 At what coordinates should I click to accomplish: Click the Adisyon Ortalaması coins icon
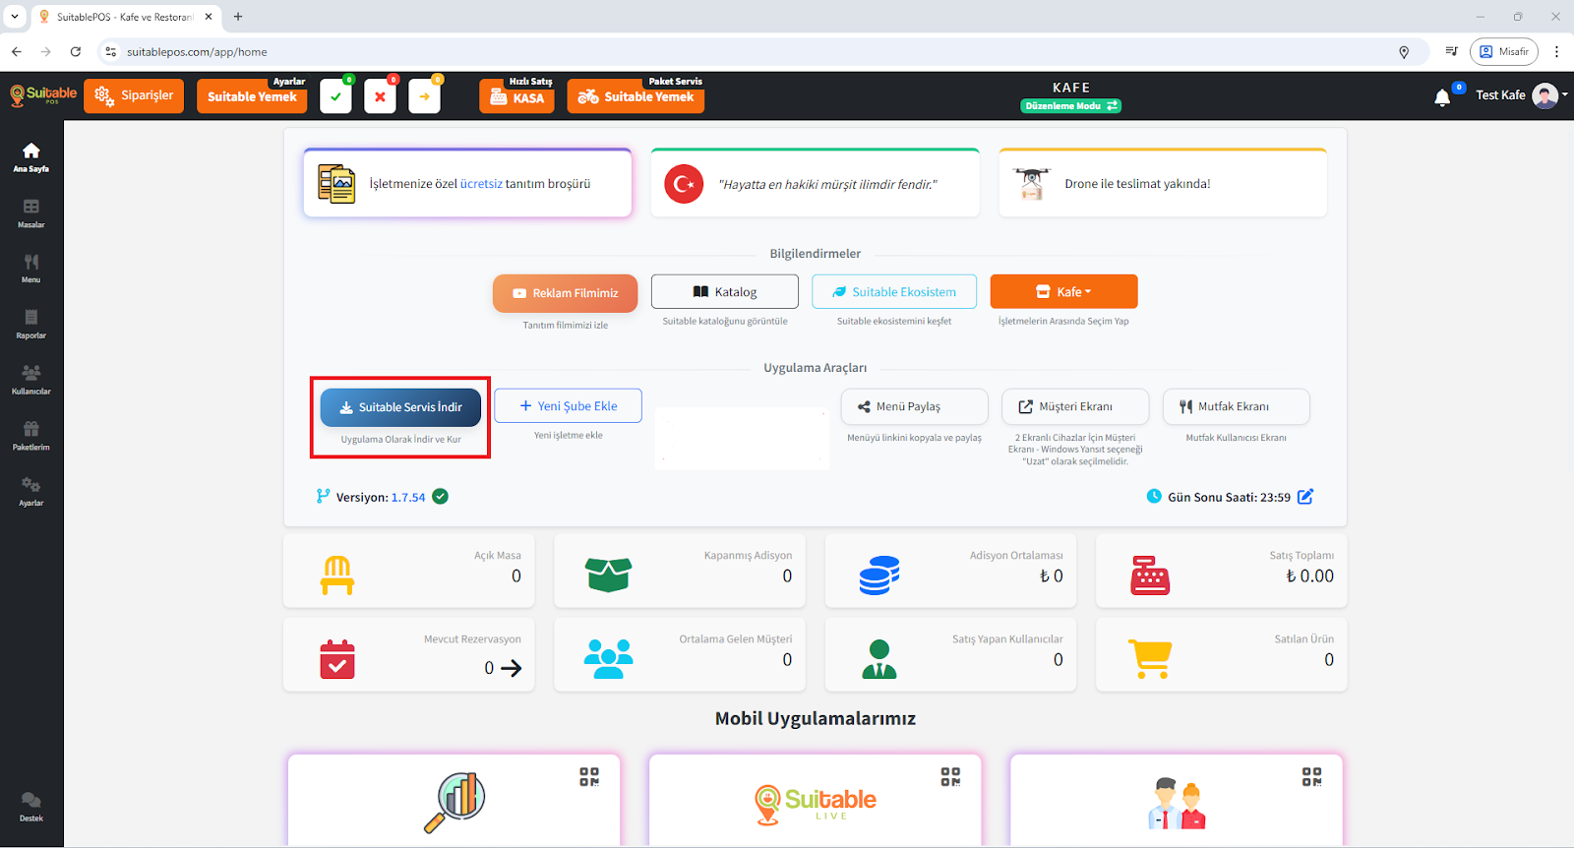tap(879, 575)
